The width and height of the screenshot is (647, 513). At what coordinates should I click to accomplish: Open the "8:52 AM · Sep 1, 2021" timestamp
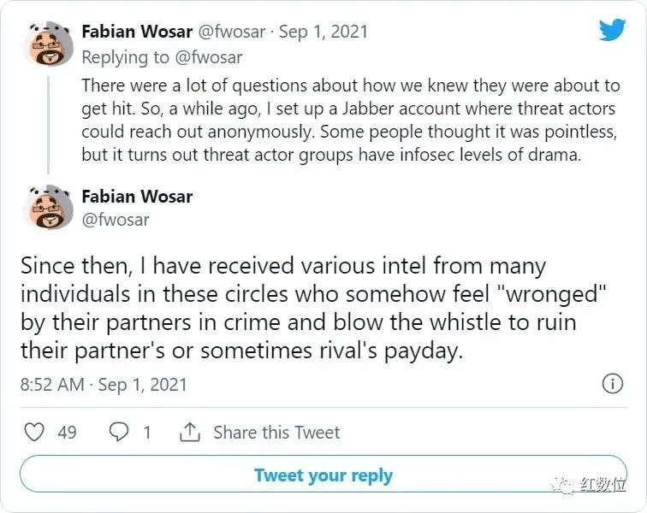point(104,384)
